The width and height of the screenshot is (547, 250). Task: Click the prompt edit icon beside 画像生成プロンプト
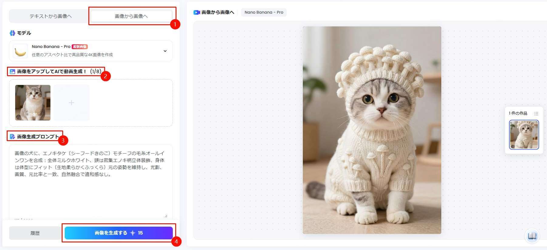[x=12, y=137]
